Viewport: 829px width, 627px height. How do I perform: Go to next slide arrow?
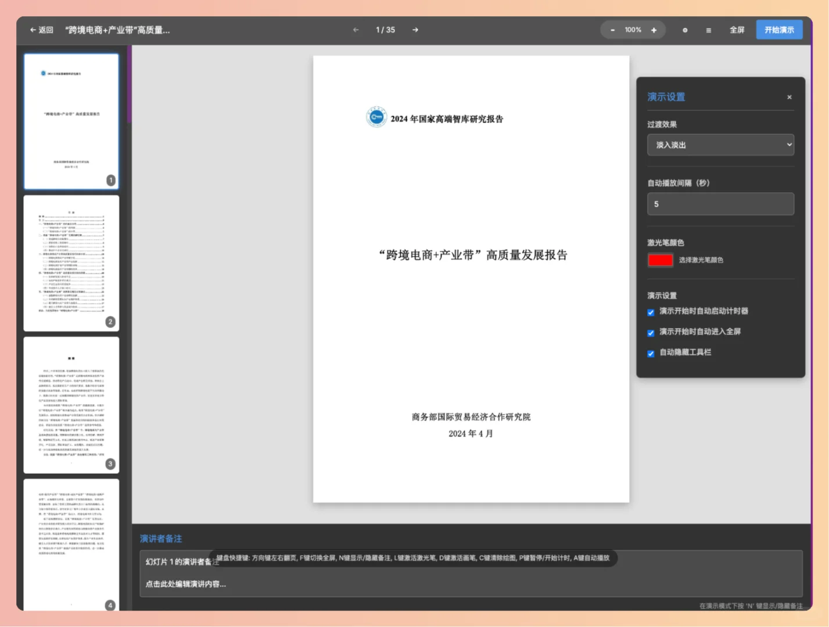coord(415,30)
